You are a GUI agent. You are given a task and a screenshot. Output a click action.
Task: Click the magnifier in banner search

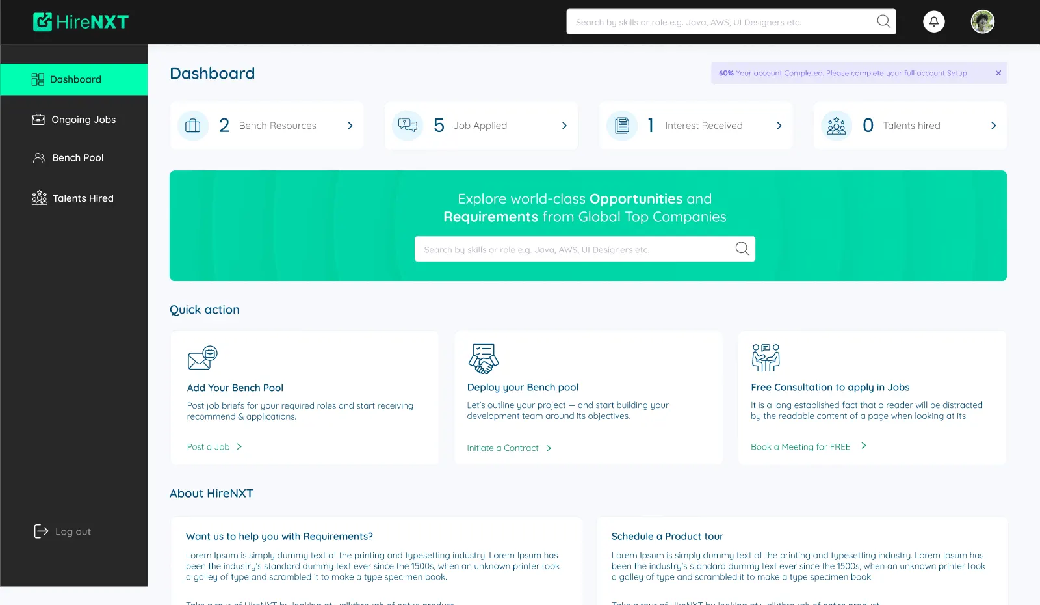click(742, 249)
